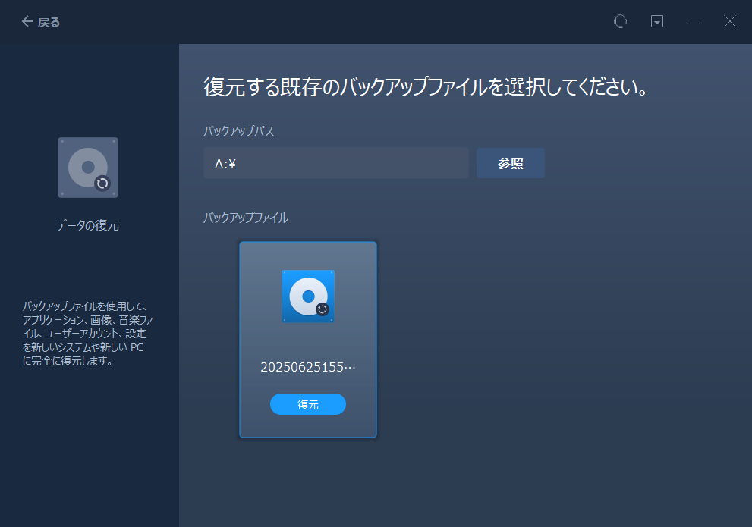752x527 pixels.
Task: Click the データの復元 disk icon in sidebar
Action: (x=87, y=168)
